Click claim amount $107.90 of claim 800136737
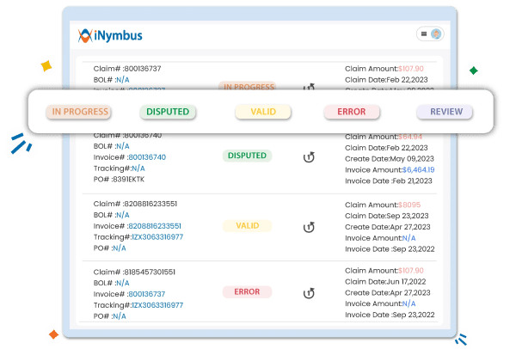516x349 pixels. point(411,69)
